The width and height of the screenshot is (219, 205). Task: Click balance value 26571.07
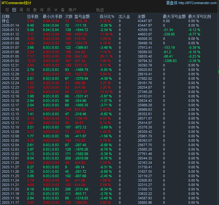pyautogui.click(x=145, y=118)
